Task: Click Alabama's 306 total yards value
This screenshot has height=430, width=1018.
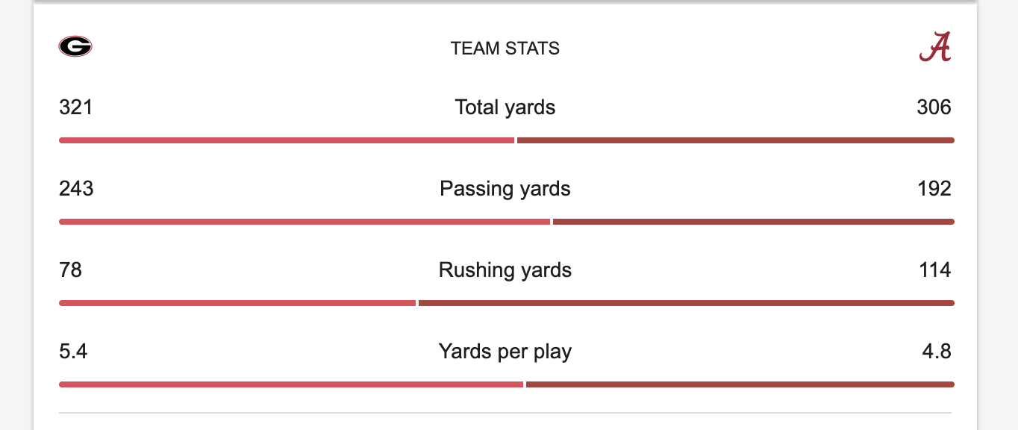Action: [934, 107]
